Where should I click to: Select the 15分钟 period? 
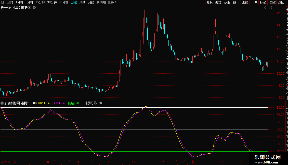pyautogui.click(x=40, y=2)
